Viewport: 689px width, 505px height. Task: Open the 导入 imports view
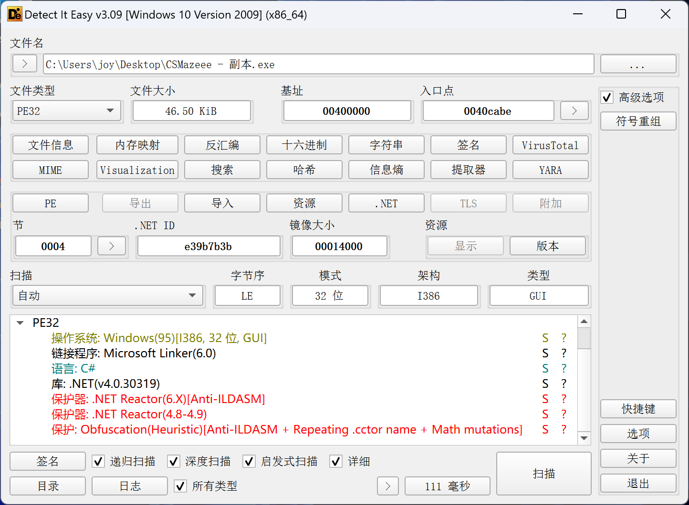(222, 203)
